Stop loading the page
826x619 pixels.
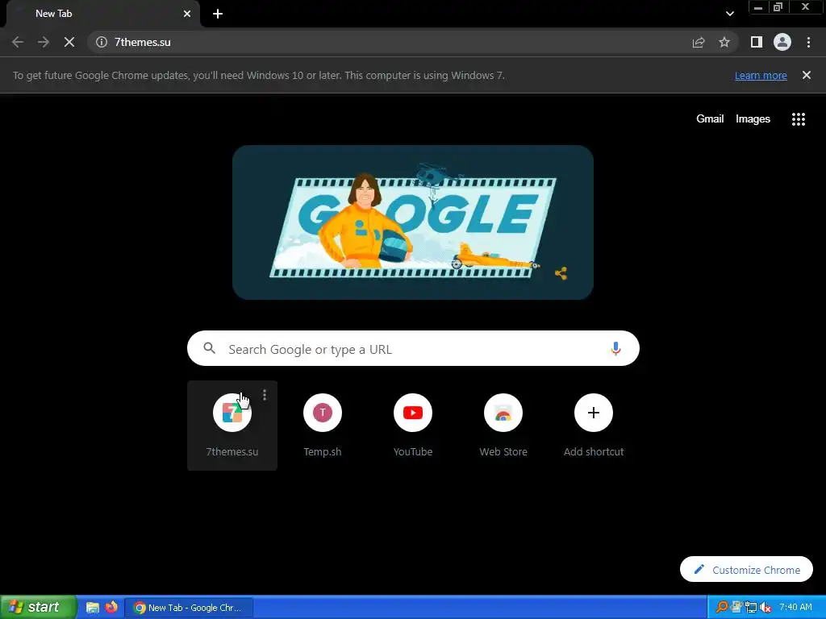pos(69,42)
